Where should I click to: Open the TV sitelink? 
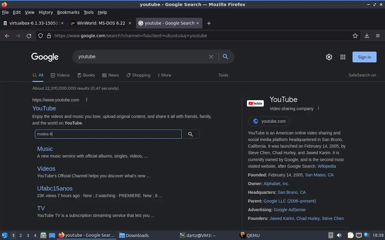(41, 208)
